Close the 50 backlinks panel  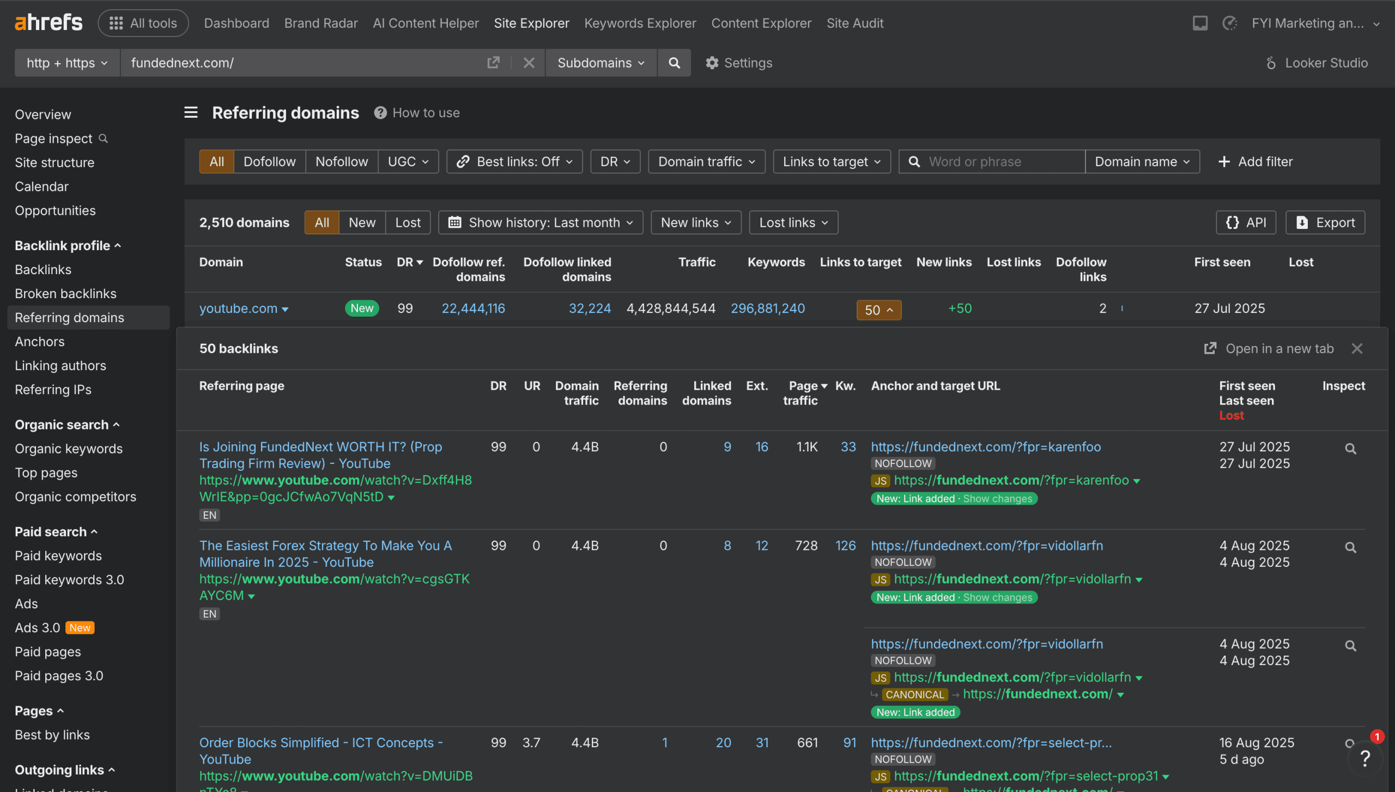pos(1357,348)
